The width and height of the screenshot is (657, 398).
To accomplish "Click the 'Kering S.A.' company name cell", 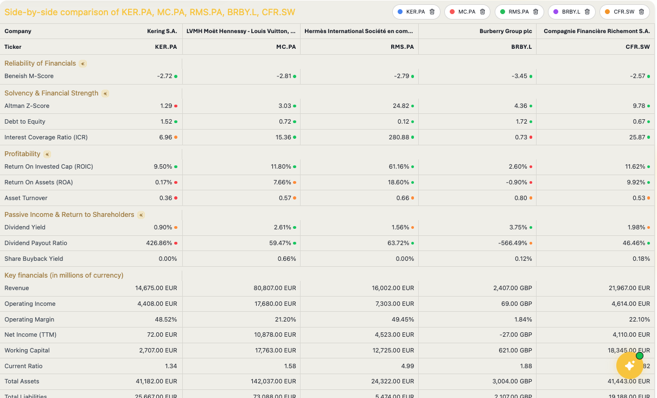I will [162, 31].
